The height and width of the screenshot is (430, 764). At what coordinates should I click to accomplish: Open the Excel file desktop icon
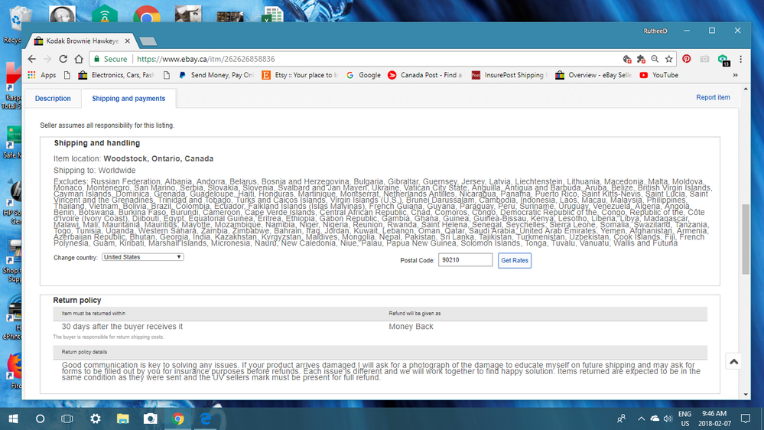(272, 15)
